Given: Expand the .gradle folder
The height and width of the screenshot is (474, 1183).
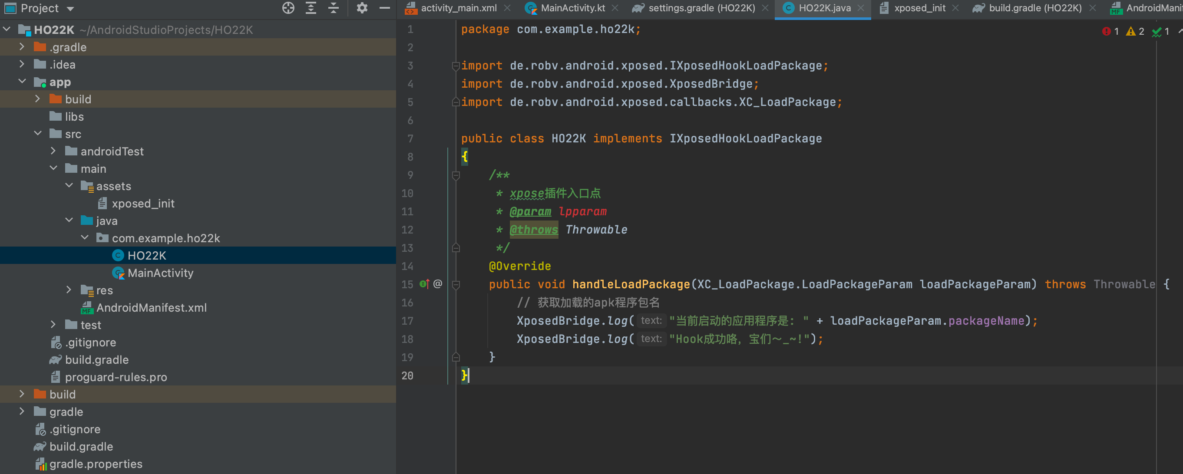Looking at the screenshot, I should pos(22,46).
